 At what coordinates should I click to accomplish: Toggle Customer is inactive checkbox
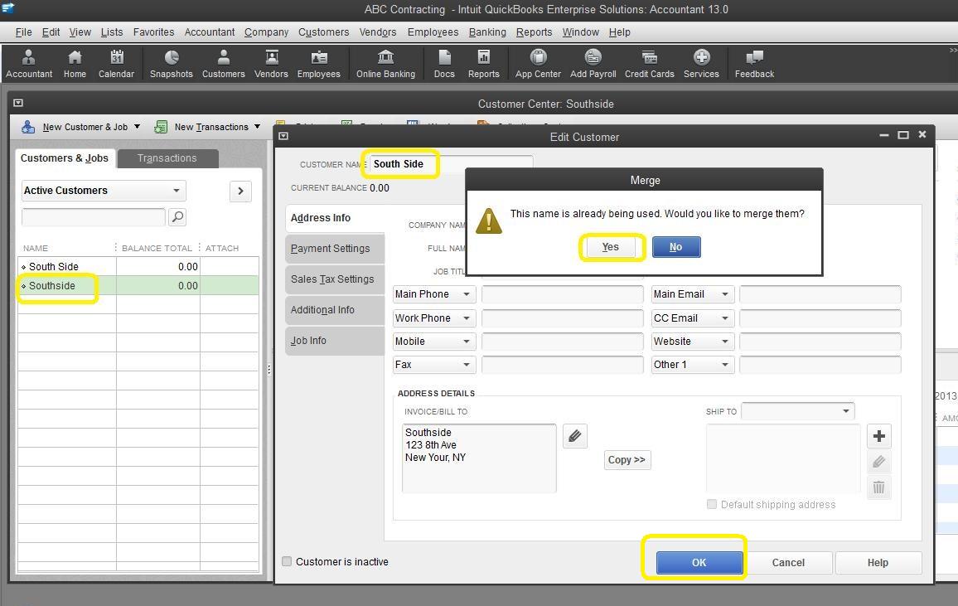(287, 561)
